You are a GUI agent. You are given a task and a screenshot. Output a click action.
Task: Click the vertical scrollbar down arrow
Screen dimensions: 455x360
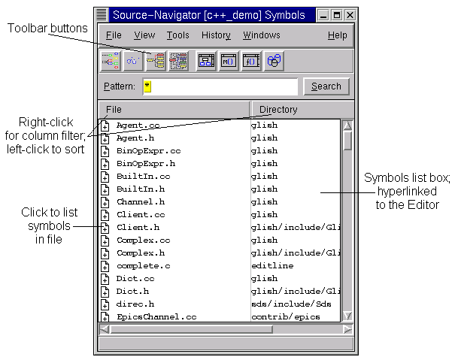point(347,316)
